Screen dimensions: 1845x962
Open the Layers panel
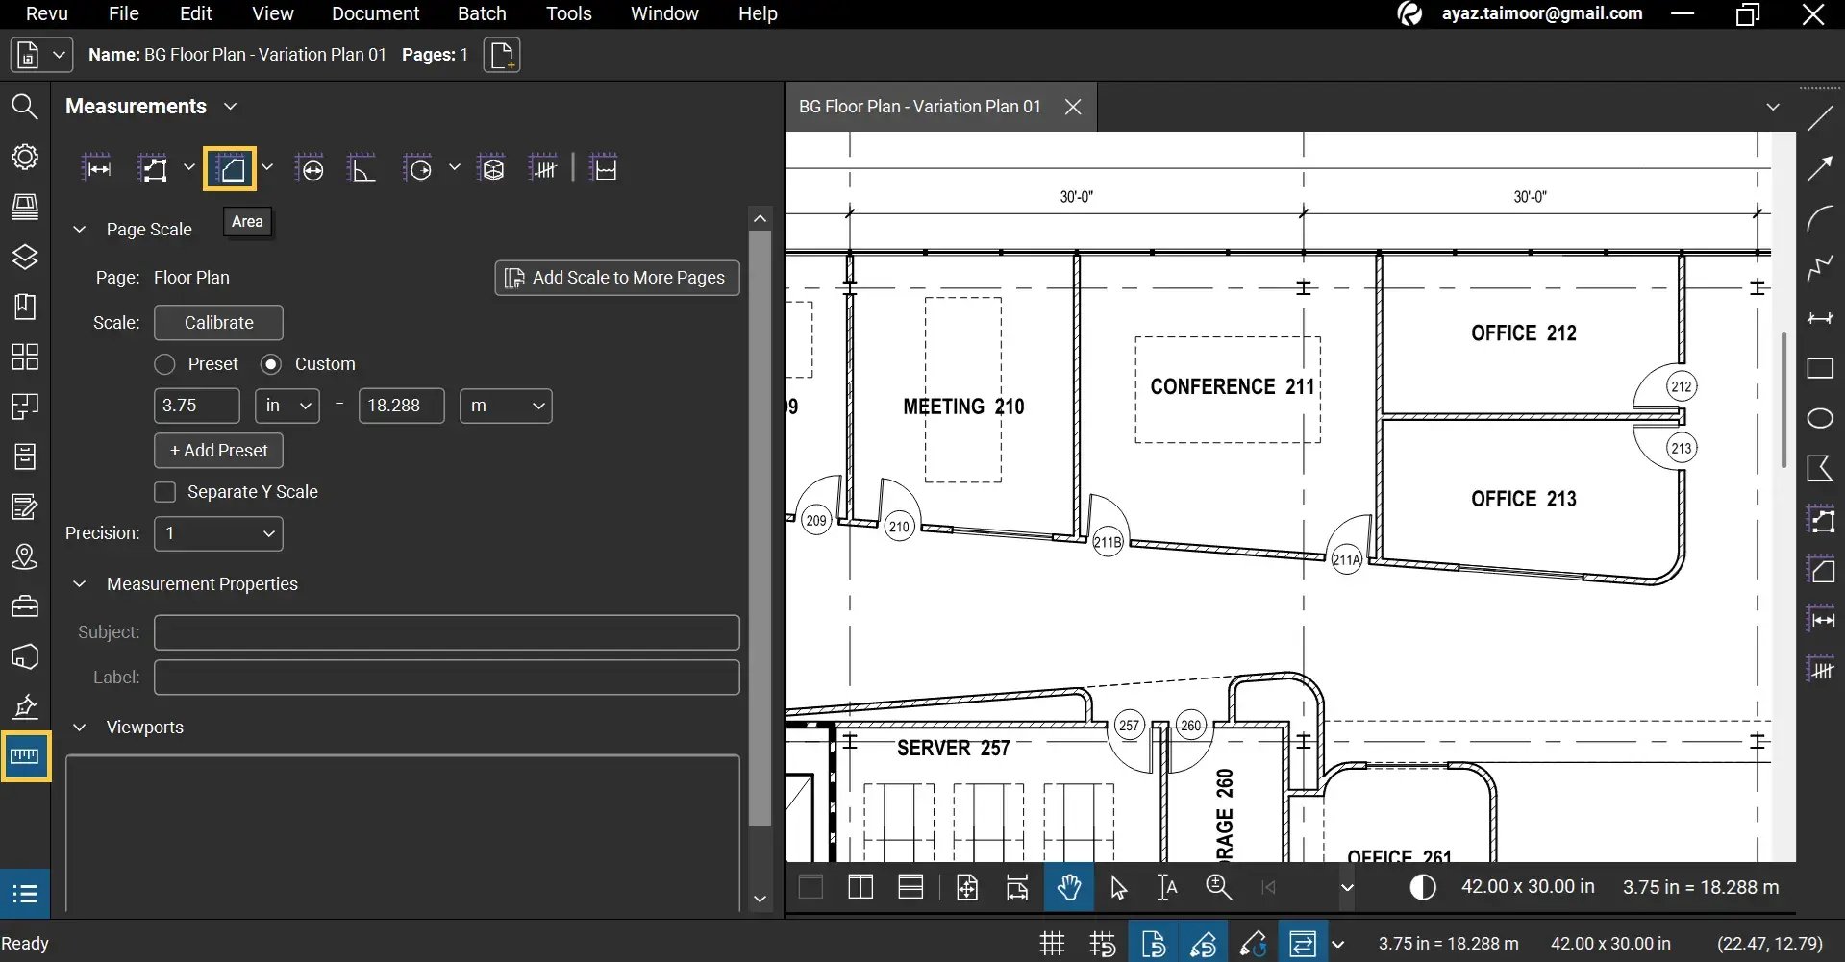(x=25, y=257)
